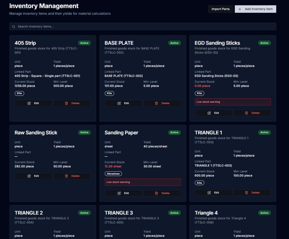
Task: Click the trash icon to delete BASE PLATE
Action: point(157,103)
